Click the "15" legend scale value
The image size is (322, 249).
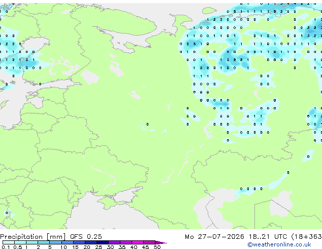75,247
